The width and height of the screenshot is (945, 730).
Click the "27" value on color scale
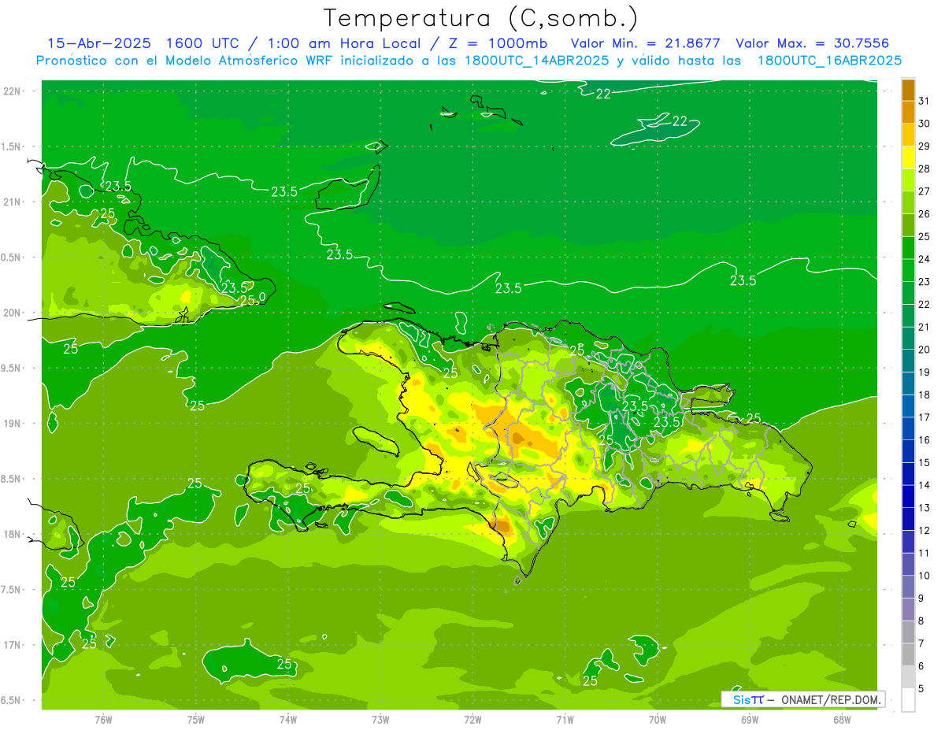(925, 191)
